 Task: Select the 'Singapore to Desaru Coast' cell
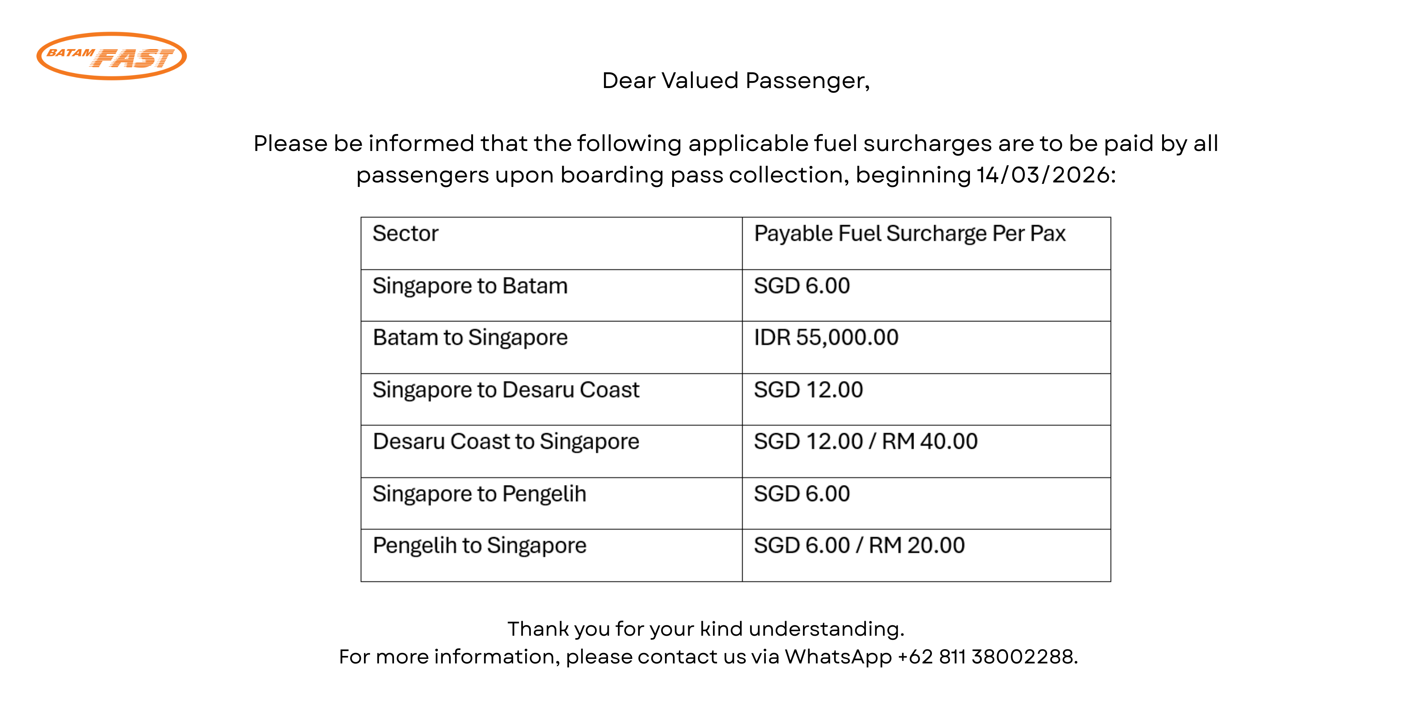click(506, 390)
